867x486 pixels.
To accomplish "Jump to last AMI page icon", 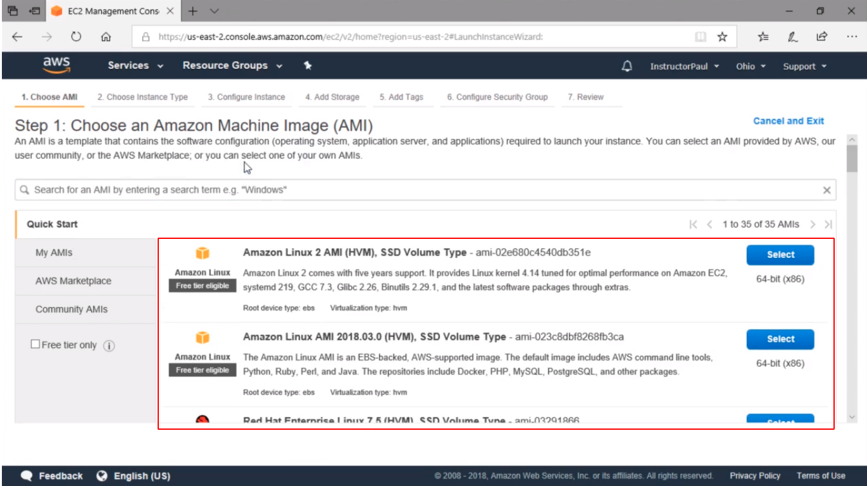I will pos(828,224).
